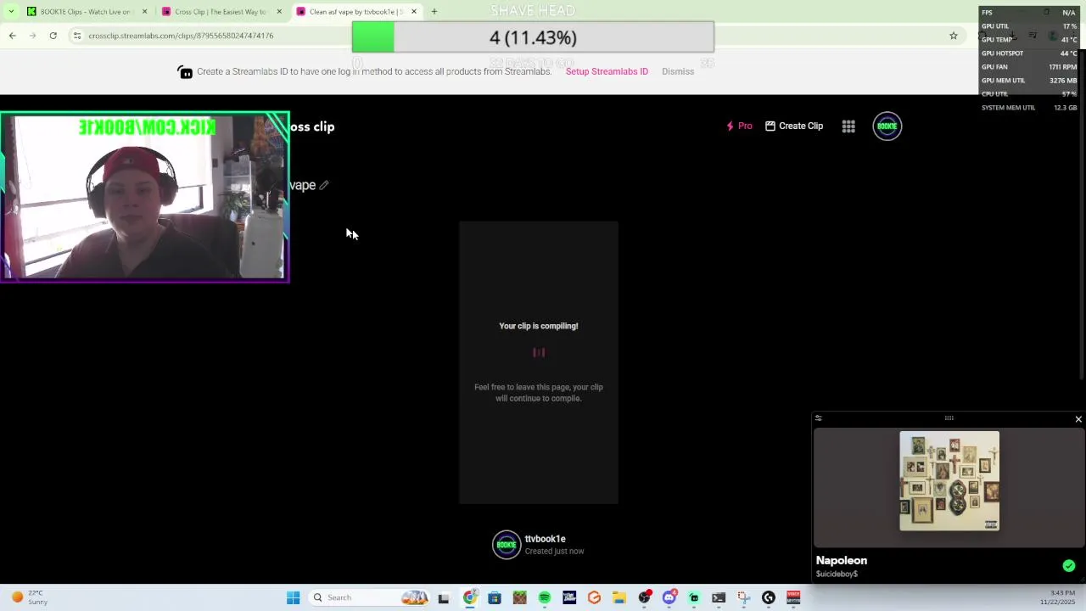Screen dimensions: 1086x611
Task: Open Spotify from the taskbar
Action: (x=545, y=597)
